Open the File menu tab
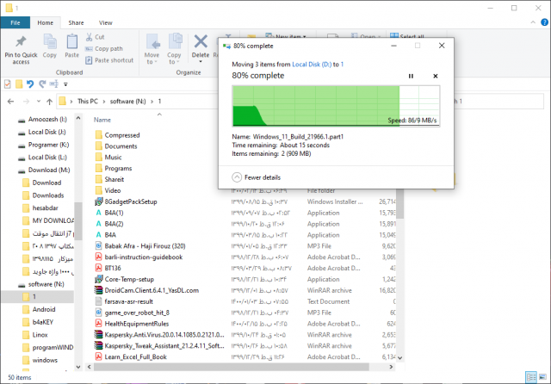The image size is (551, 384). click(15, 22)
